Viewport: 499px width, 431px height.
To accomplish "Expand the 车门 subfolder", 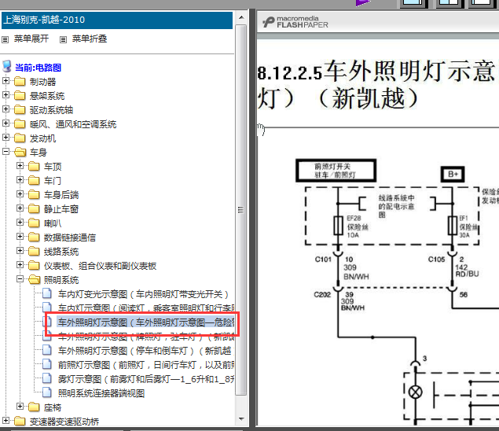I will [20, 180].
